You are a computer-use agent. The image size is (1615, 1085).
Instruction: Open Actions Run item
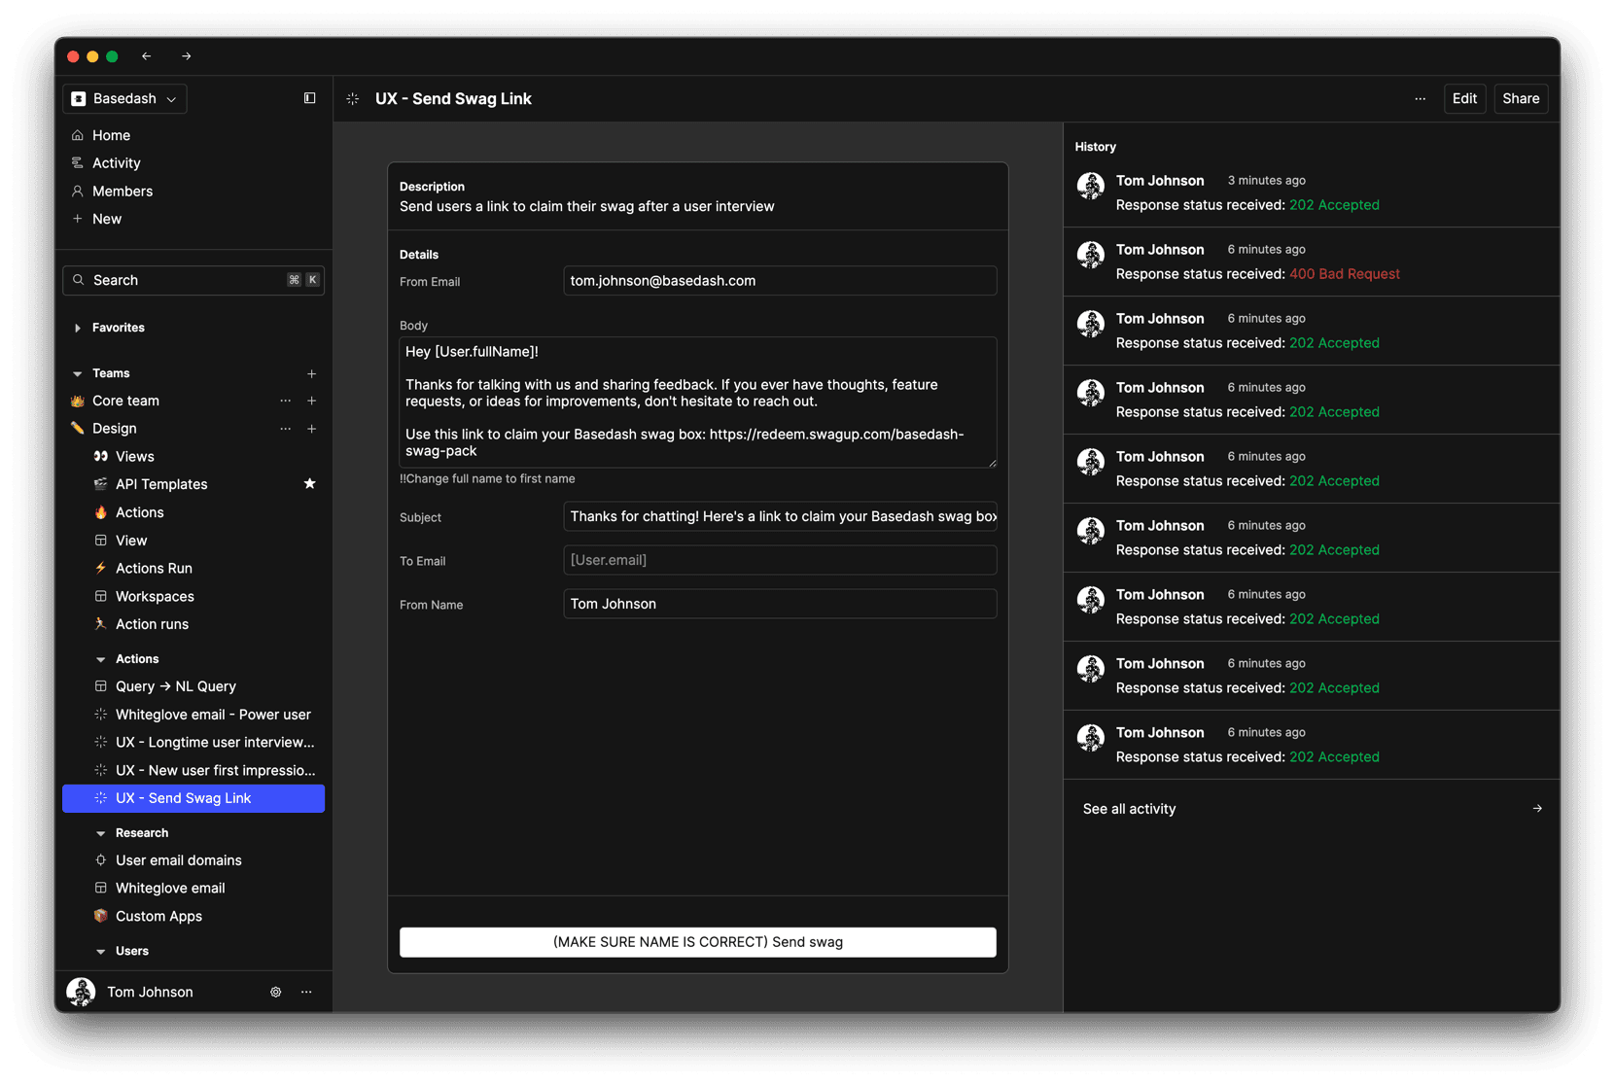tap(193, 568)
